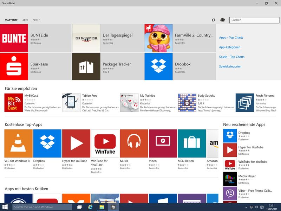Open Neu erscheinende Apps section heading
Screen dimensions: 281x211
(244, 124)
